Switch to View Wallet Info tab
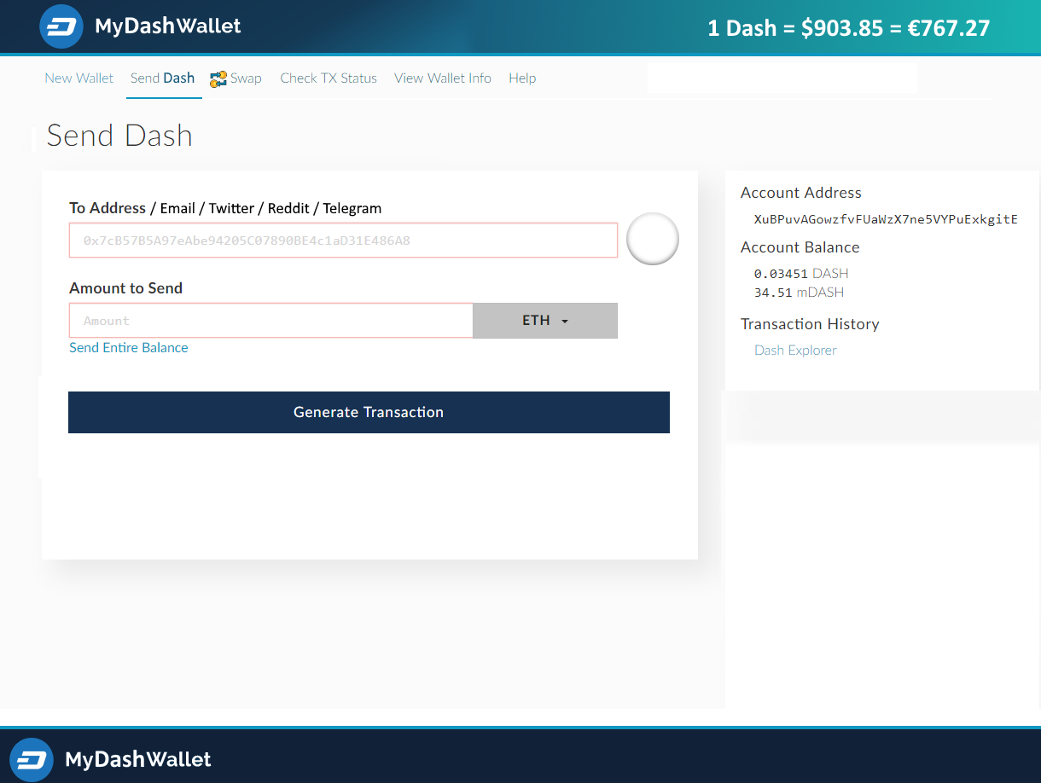Image resolution: width=1041 pixels, height=783 pixels. pyautogui.click(x=443, y=78)
